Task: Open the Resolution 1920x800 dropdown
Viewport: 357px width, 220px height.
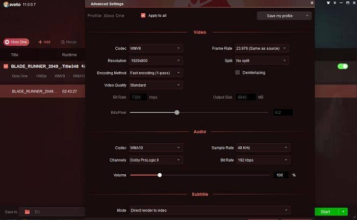Action: click(x=156, y=60)
